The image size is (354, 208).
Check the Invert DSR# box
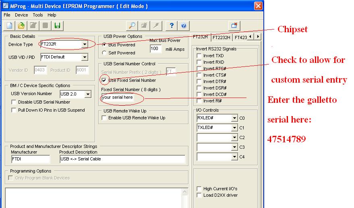point(199,88)
